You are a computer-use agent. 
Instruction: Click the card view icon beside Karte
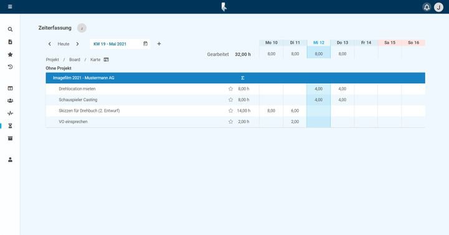(x=106, y=60)
